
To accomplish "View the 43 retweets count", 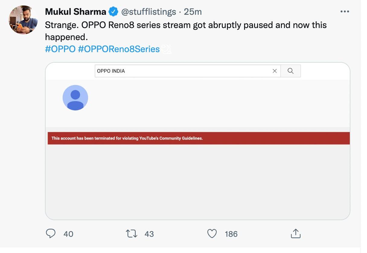I will [x=150, y=234].
